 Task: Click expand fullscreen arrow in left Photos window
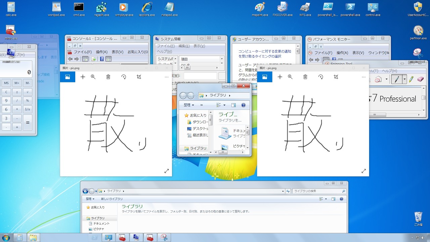[167, 171]
